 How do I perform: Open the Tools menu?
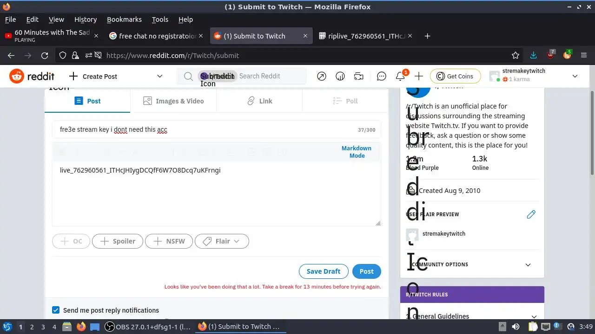click(x=160, y=19)
